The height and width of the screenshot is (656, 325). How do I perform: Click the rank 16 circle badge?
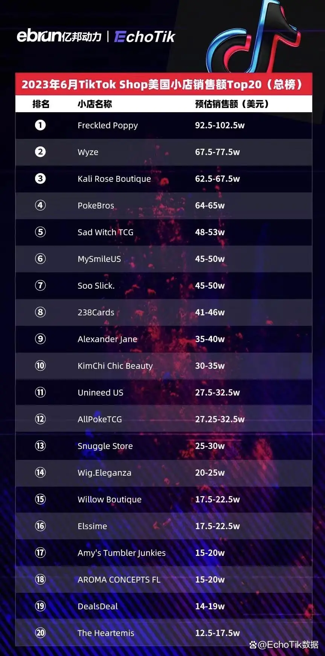coord(40,526)
